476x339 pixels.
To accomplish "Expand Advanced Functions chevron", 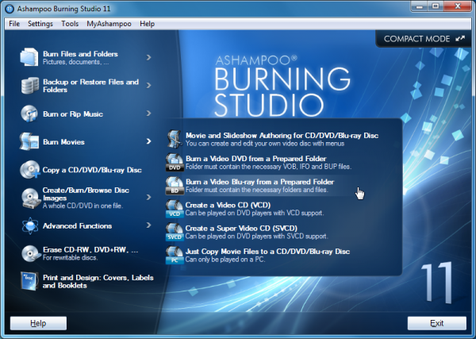I will click(x=149, y=225).
